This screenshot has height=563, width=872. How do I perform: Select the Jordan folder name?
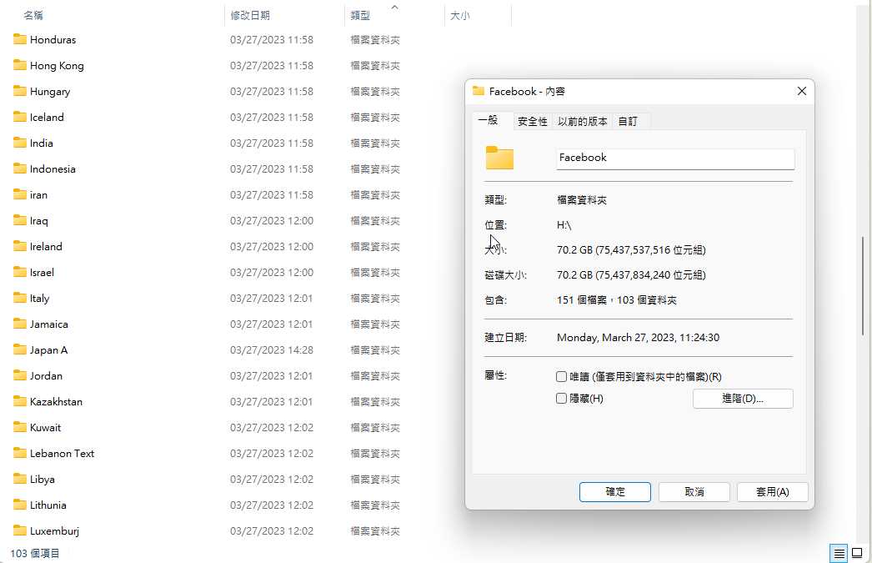(x=46, y=376)
